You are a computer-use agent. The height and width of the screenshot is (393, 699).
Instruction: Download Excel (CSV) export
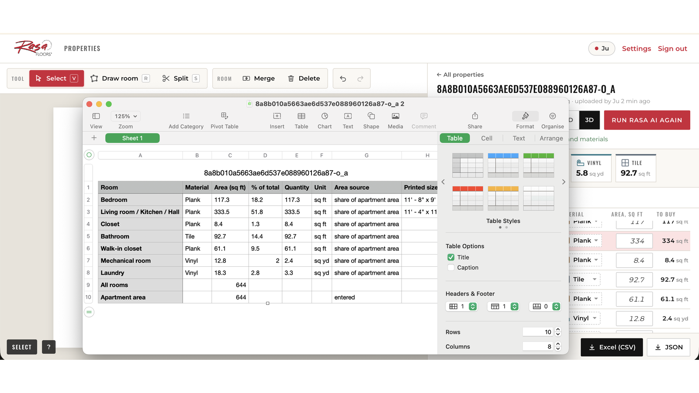pos(612,347)
